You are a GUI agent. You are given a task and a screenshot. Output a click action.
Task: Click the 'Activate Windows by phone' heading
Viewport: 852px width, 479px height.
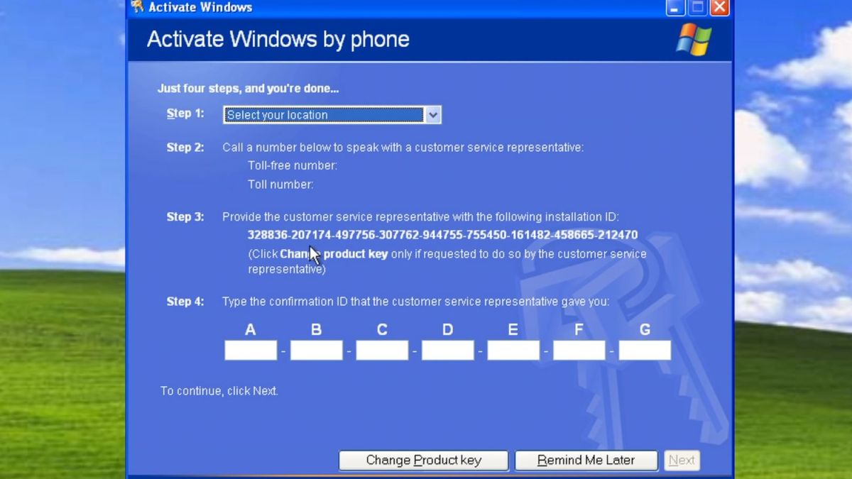(278, 39)
